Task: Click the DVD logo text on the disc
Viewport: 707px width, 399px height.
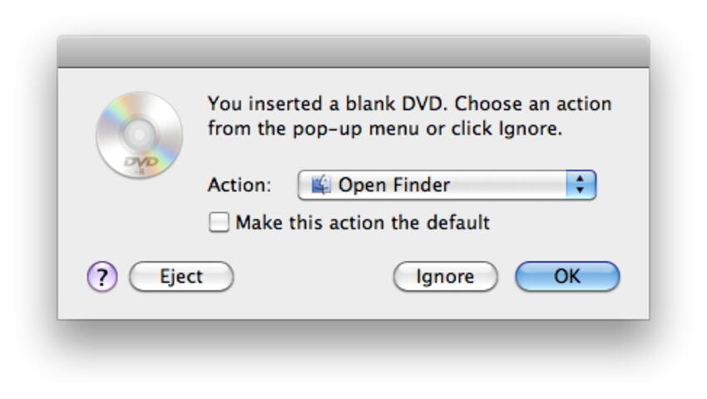Action: pos(141,162)
